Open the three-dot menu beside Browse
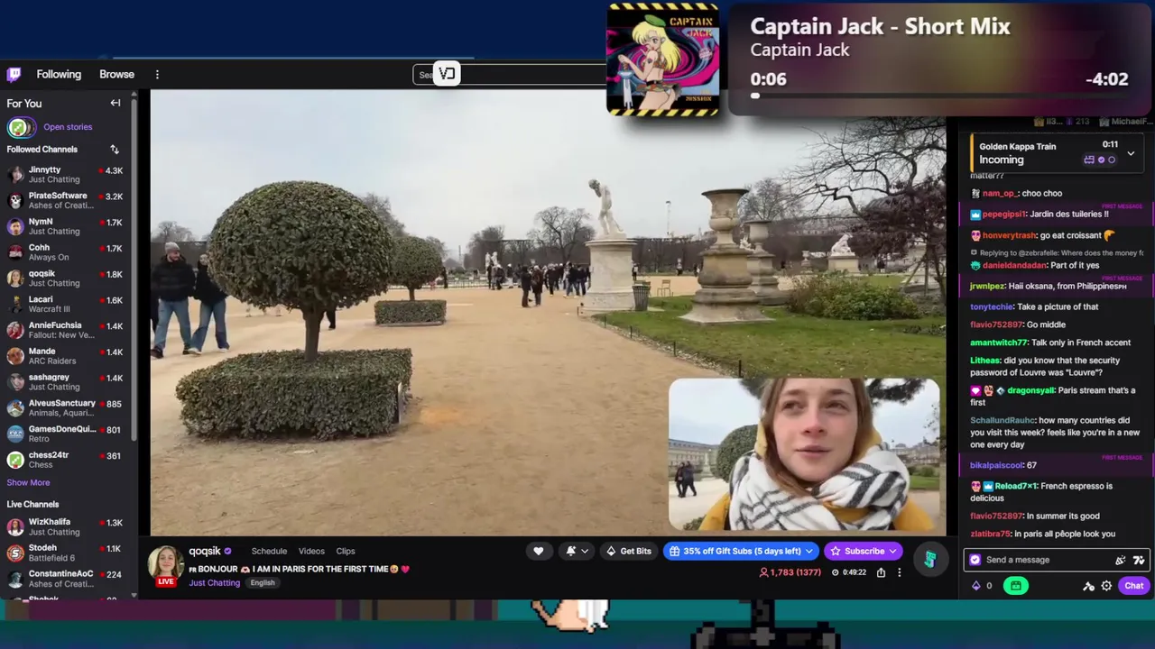Viewport: 1155px width, 649px height. [157, 74]
